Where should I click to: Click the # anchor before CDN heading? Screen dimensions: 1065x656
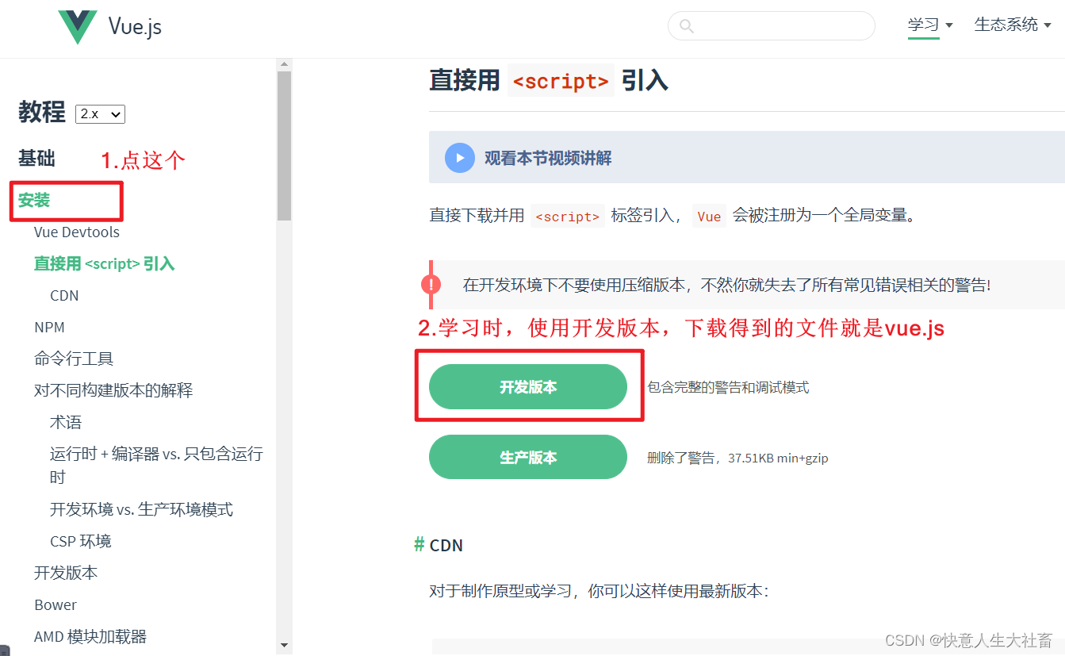point(419,545)
